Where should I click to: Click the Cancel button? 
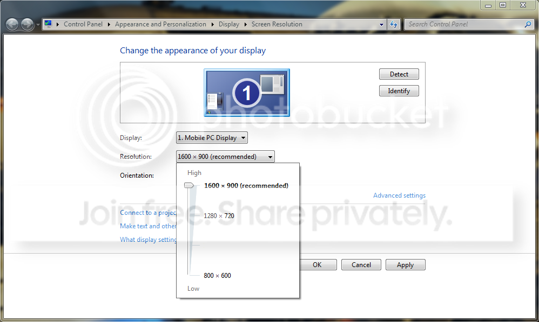coord(361,265)
